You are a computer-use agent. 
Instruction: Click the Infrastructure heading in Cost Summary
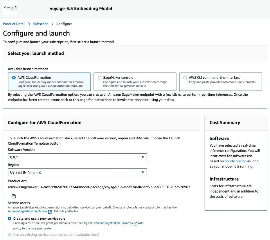click(x=224, y=179)
